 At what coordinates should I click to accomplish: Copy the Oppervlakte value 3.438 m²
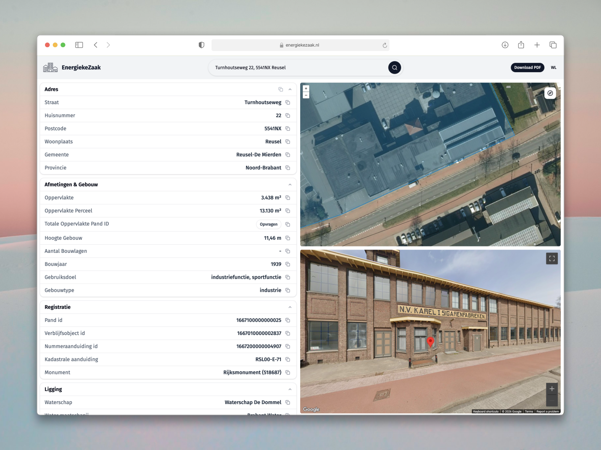click(x=288, y=198)
